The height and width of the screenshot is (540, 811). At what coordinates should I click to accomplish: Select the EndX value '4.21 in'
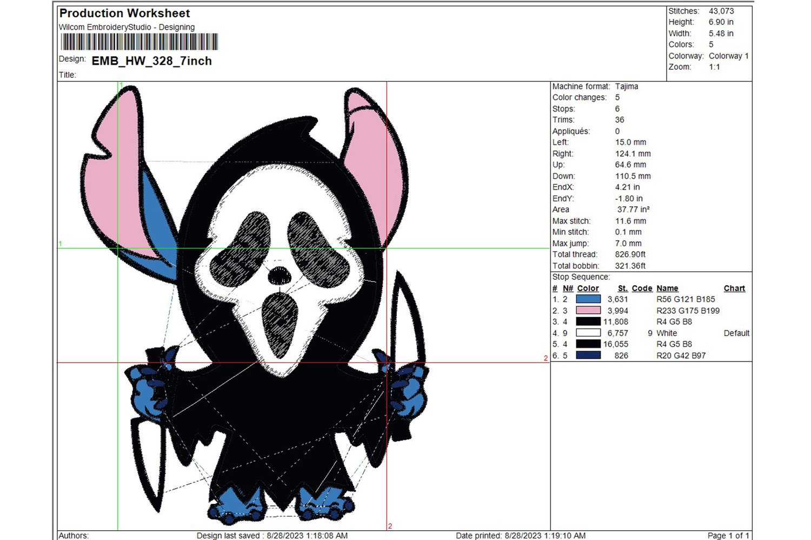[627, 187]
